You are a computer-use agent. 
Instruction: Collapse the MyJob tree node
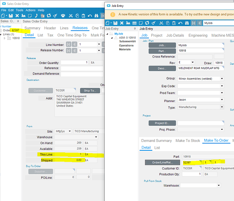click(107, 34)
